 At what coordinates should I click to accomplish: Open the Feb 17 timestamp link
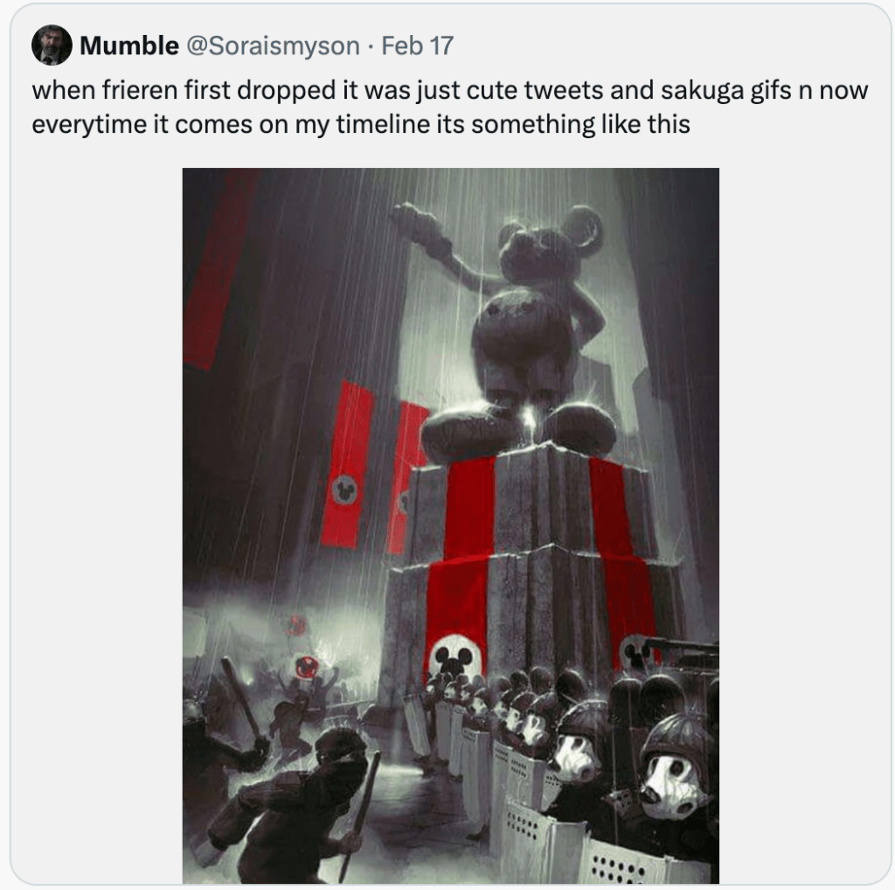pyautogui.click(x=417, y=46)
